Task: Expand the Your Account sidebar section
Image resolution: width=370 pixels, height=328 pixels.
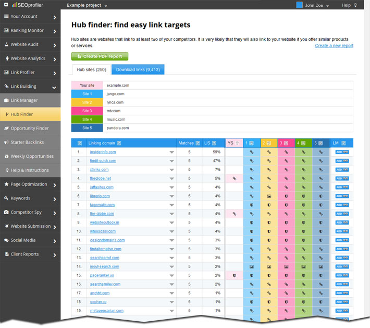Action: point(30,17)
